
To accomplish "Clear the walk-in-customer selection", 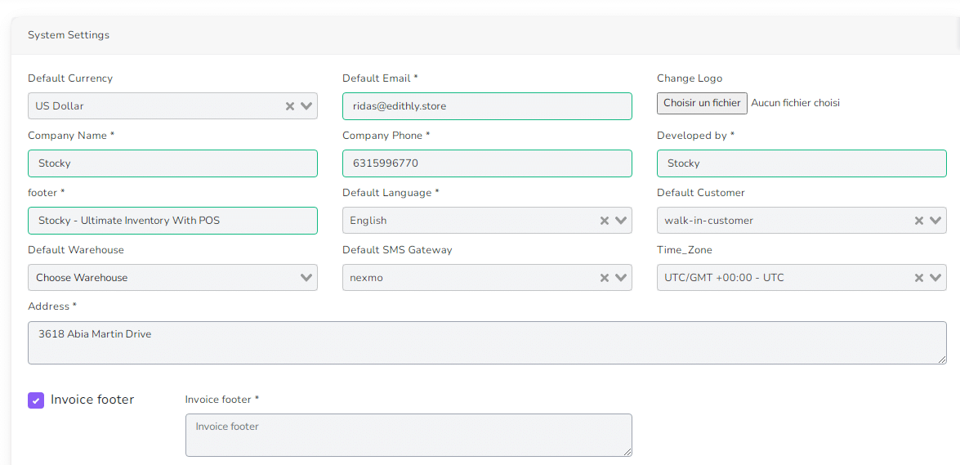I will click(x=919, y=221).
